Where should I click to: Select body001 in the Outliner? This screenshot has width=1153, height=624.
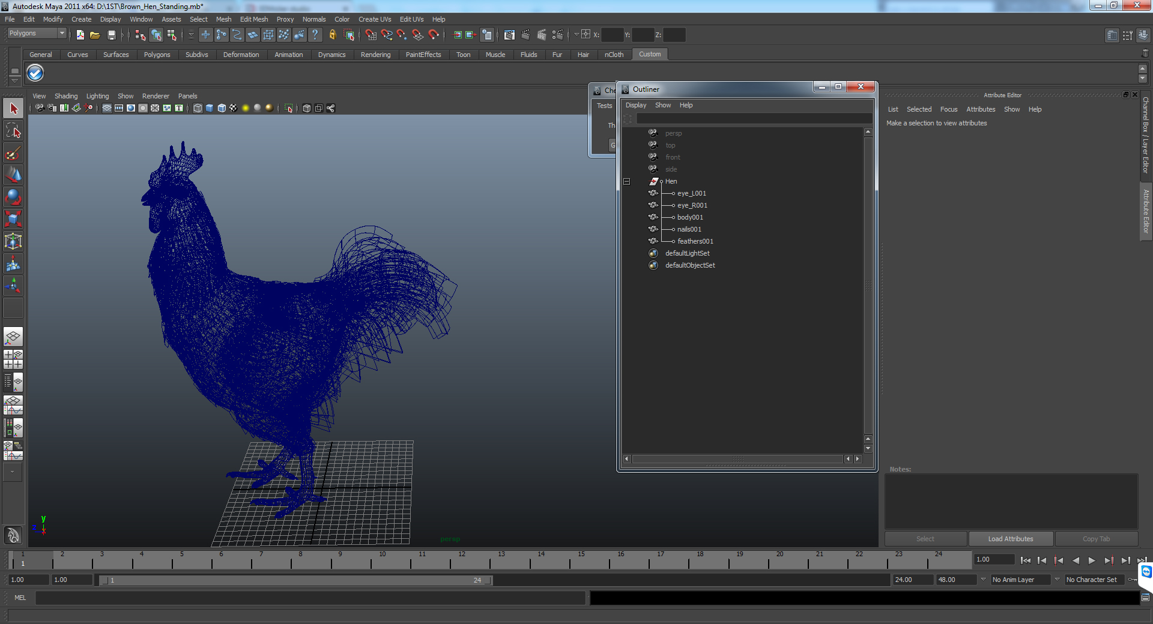[x=690, y=217]
